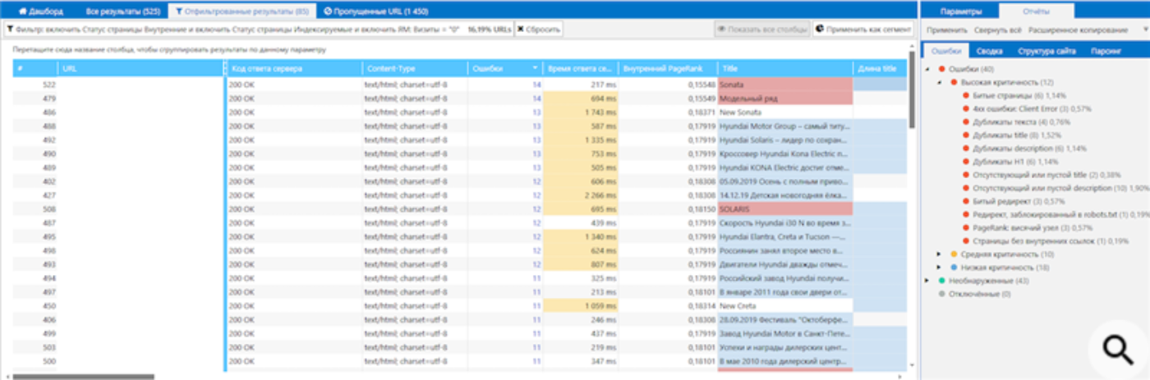The image size is (1150, 380).
Task: Click the X icon beside Сбросить
Action: [x=520, y=29]
